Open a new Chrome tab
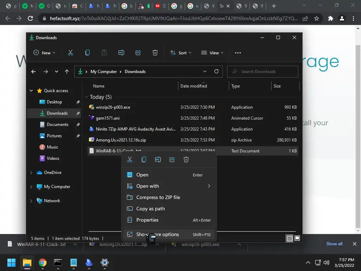361x271 pixels. point(274,6)
